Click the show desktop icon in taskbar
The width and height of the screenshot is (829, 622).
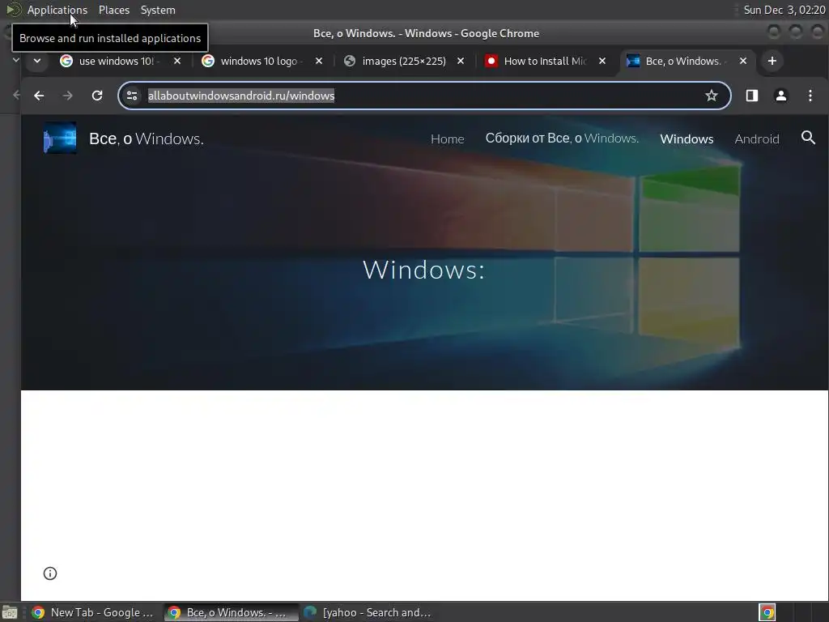tap(10, 612)
